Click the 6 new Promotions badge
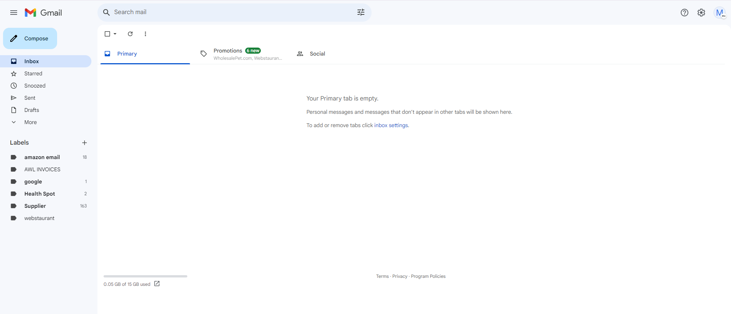731x314 pixels. [253, 51]
